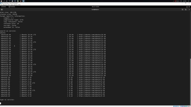Open VirtualBox Devices menu
Viewport: 191px width, 107px height.
pyautogui.click(x=16, y=5)
